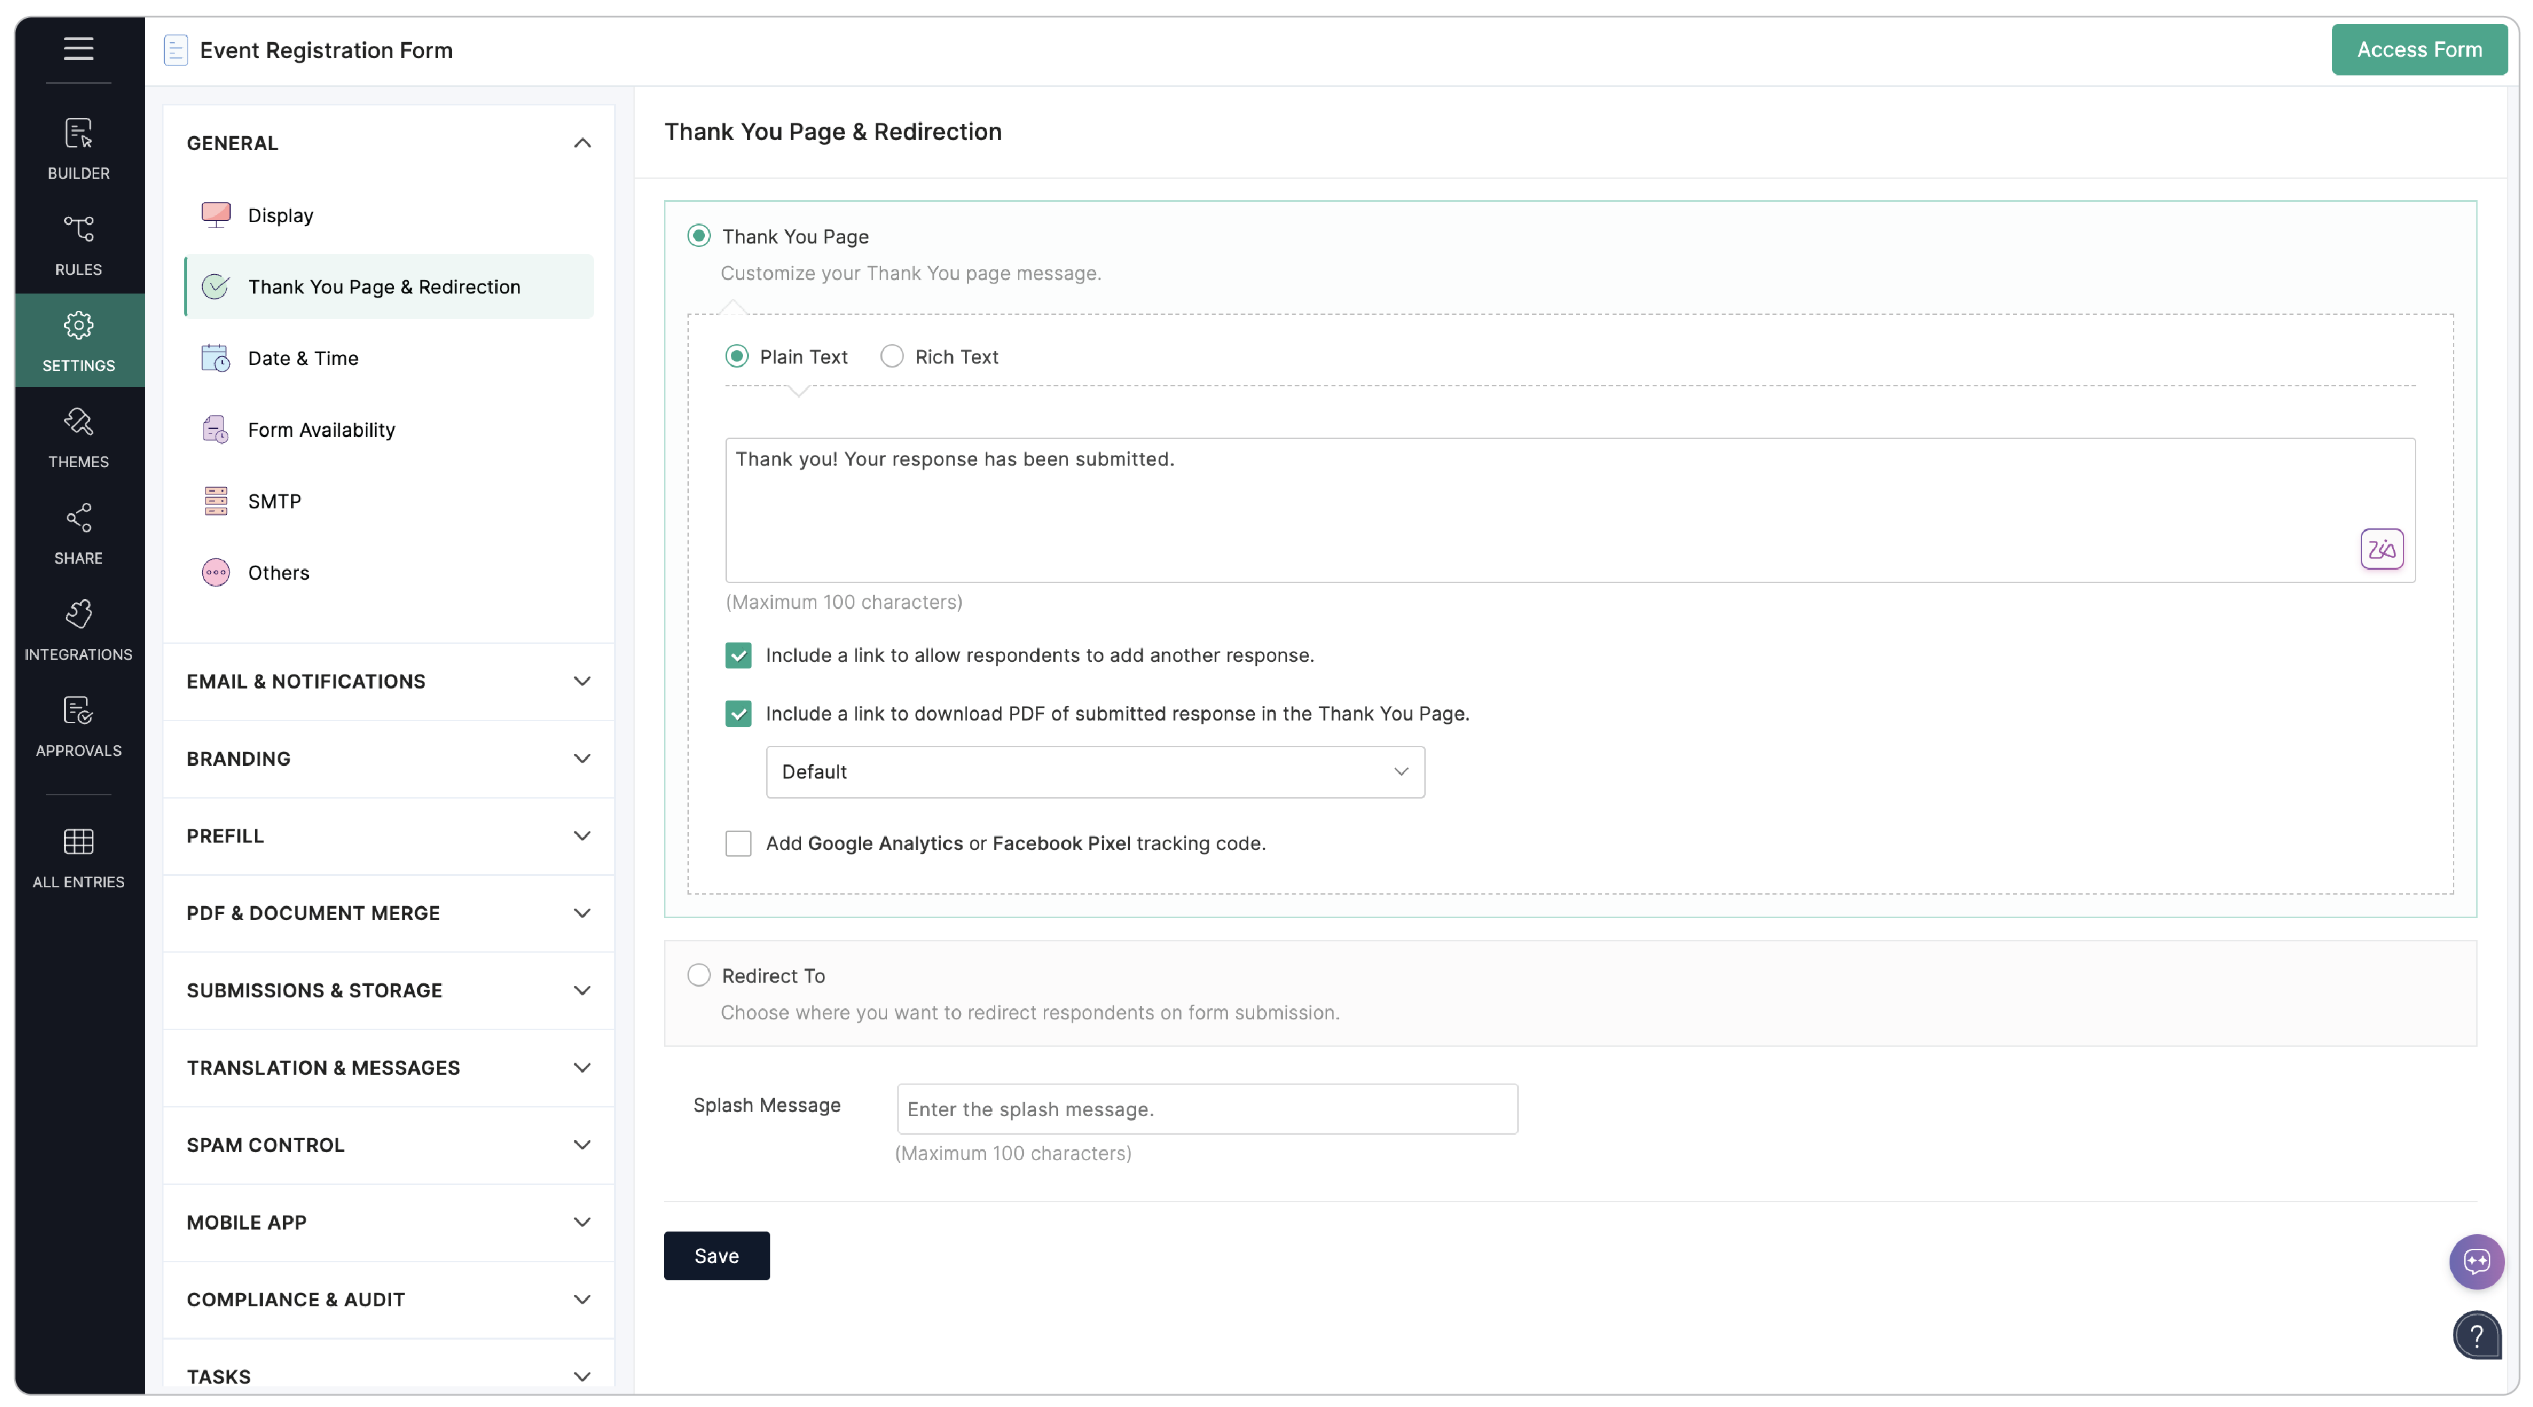Open the Builder section icon
The image size is (2533, 1407).
pyautogui.click(x=79, y=148)
